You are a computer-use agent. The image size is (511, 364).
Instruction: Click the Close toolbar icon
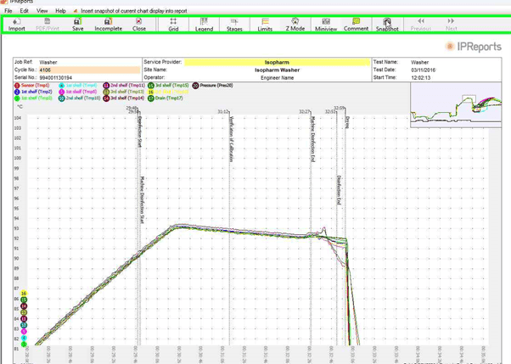pyautogui.click(x=139, y=25)
